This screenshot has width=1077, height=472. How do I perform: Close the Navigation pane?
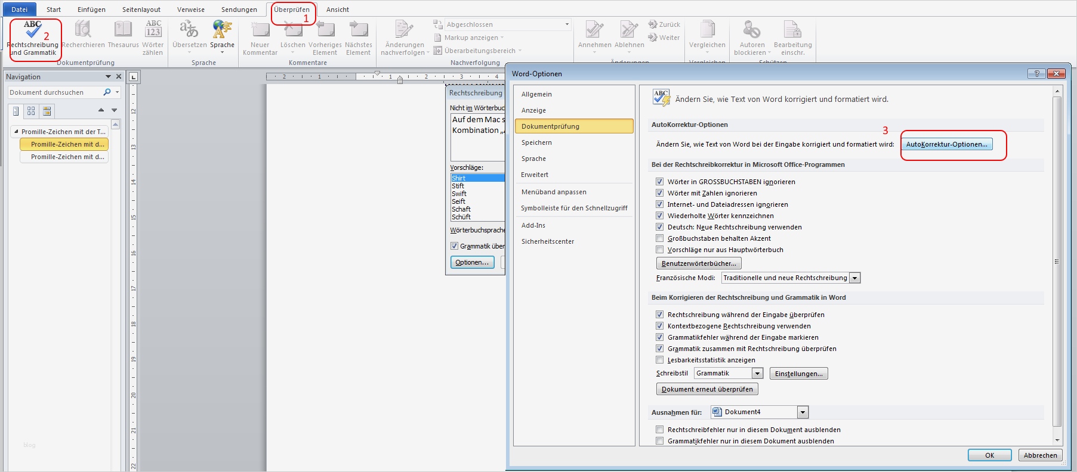(119, 76)
